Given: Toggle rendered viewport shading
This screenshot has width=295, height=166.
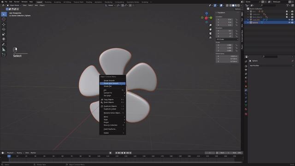Looking at the screenshot, I should [238, 6].
